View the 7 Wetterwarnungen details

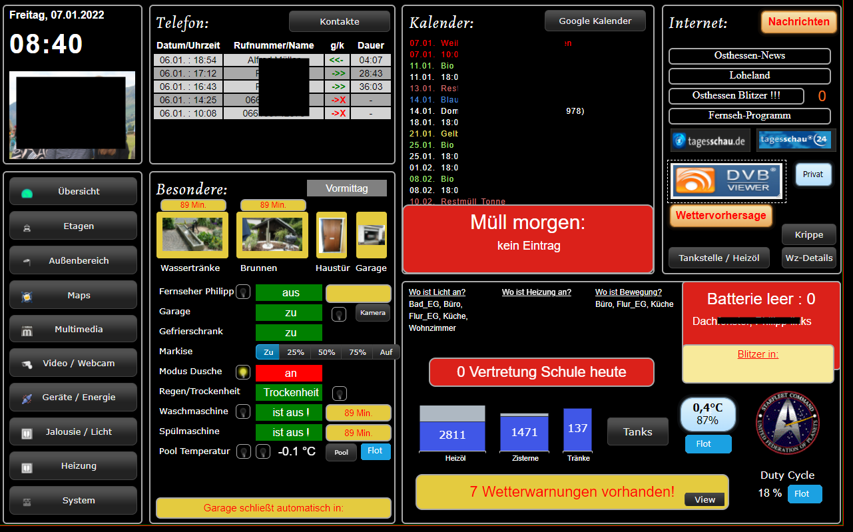coord(705,499)
